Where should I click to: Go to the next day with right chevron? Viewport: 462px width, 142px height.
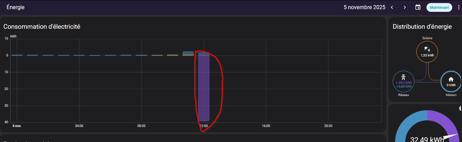[x=405, y=7]
